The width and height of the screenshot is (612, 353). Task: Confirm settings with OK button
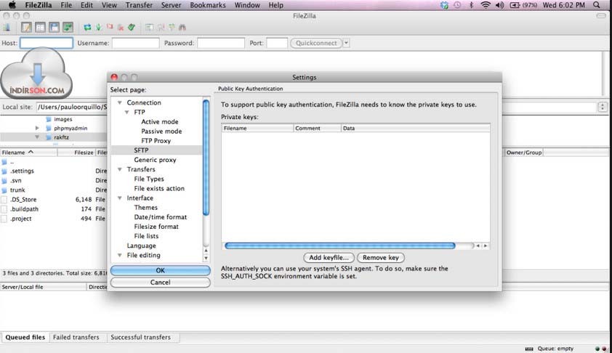(x=161, y=270)
